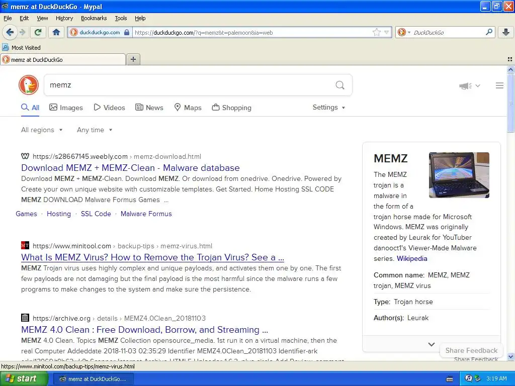Open the All regions filter
515x386 pixels.
tap(42, 130)
